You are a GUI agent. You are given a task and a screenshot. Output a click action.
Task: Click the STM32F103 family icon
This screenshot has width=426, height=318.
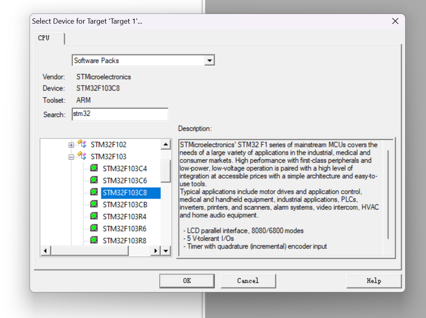pyautogui.click(x=82, y=155)
